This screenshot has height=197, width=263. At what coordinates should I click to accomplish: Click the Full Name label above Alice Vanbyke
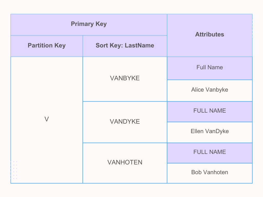tap(210, 67)
